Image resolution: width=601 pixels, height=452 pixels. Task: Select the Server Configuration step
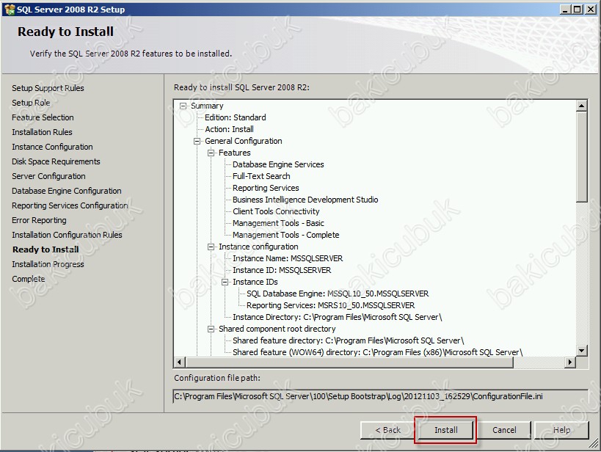[x=48, y=176]
